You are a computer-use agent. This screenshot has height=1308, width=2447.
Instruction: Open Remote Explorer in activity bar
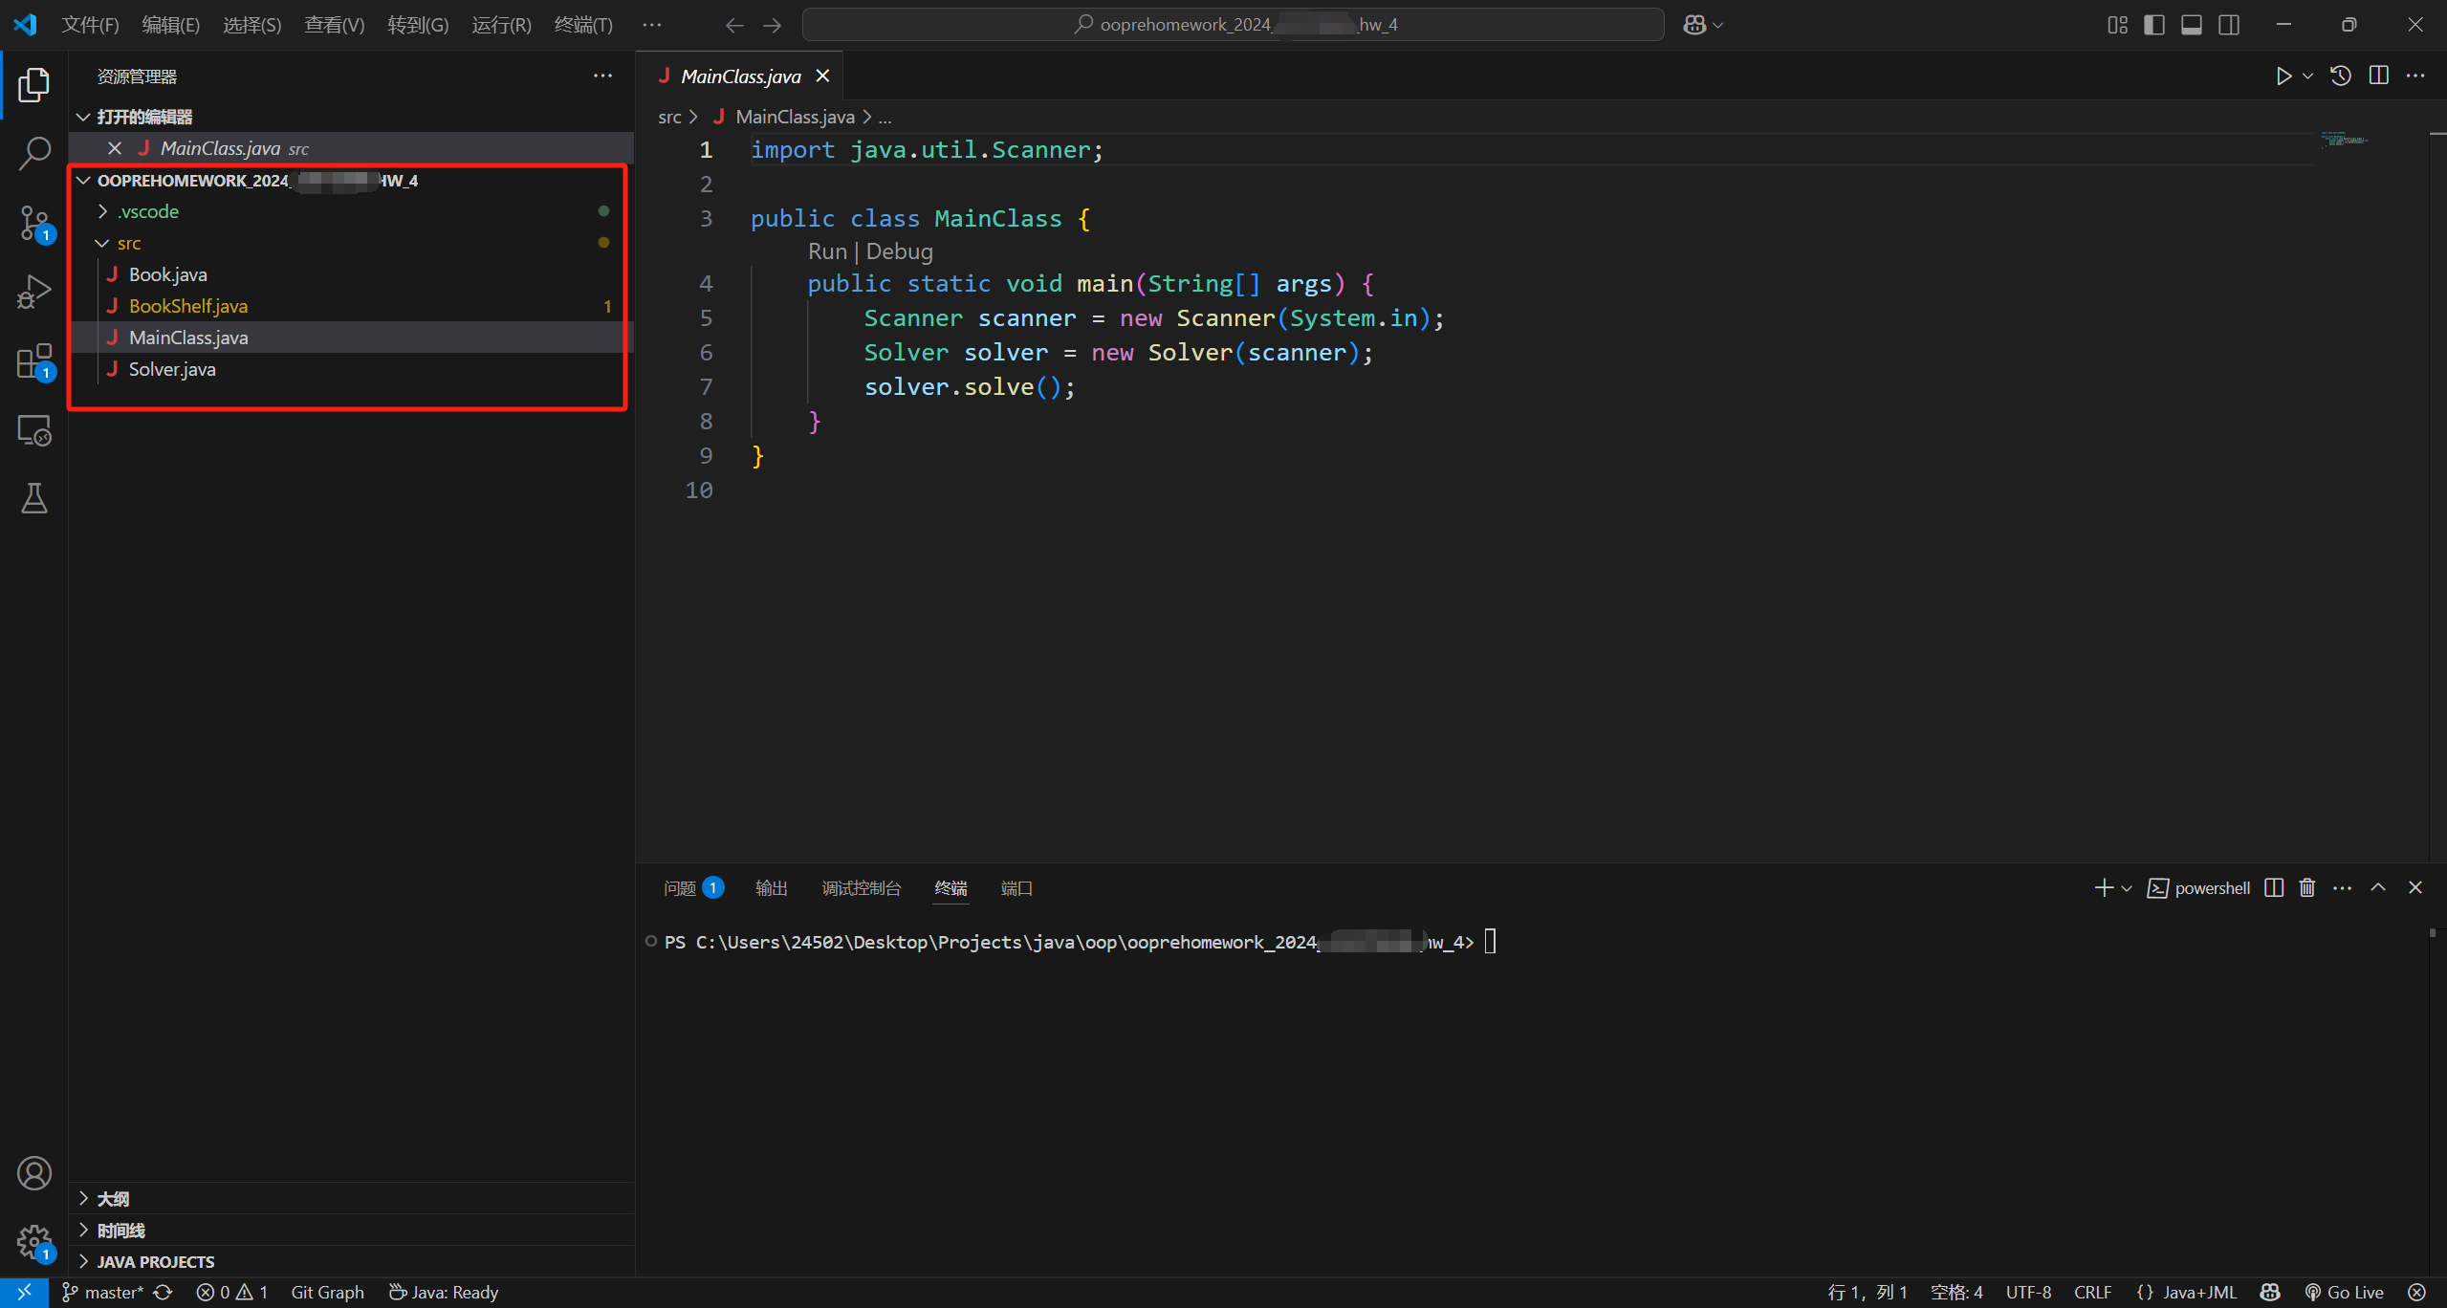click(34, 430)
